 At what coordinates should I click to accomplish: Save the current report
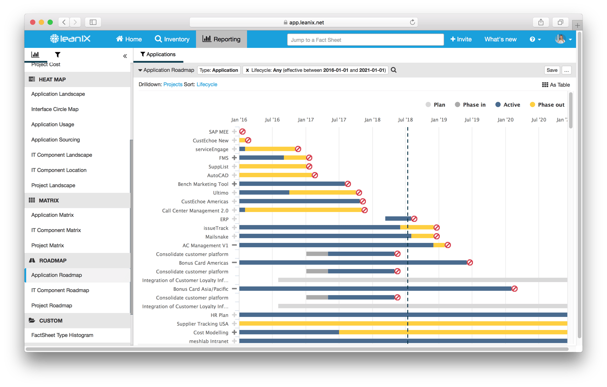click(552, 70)
